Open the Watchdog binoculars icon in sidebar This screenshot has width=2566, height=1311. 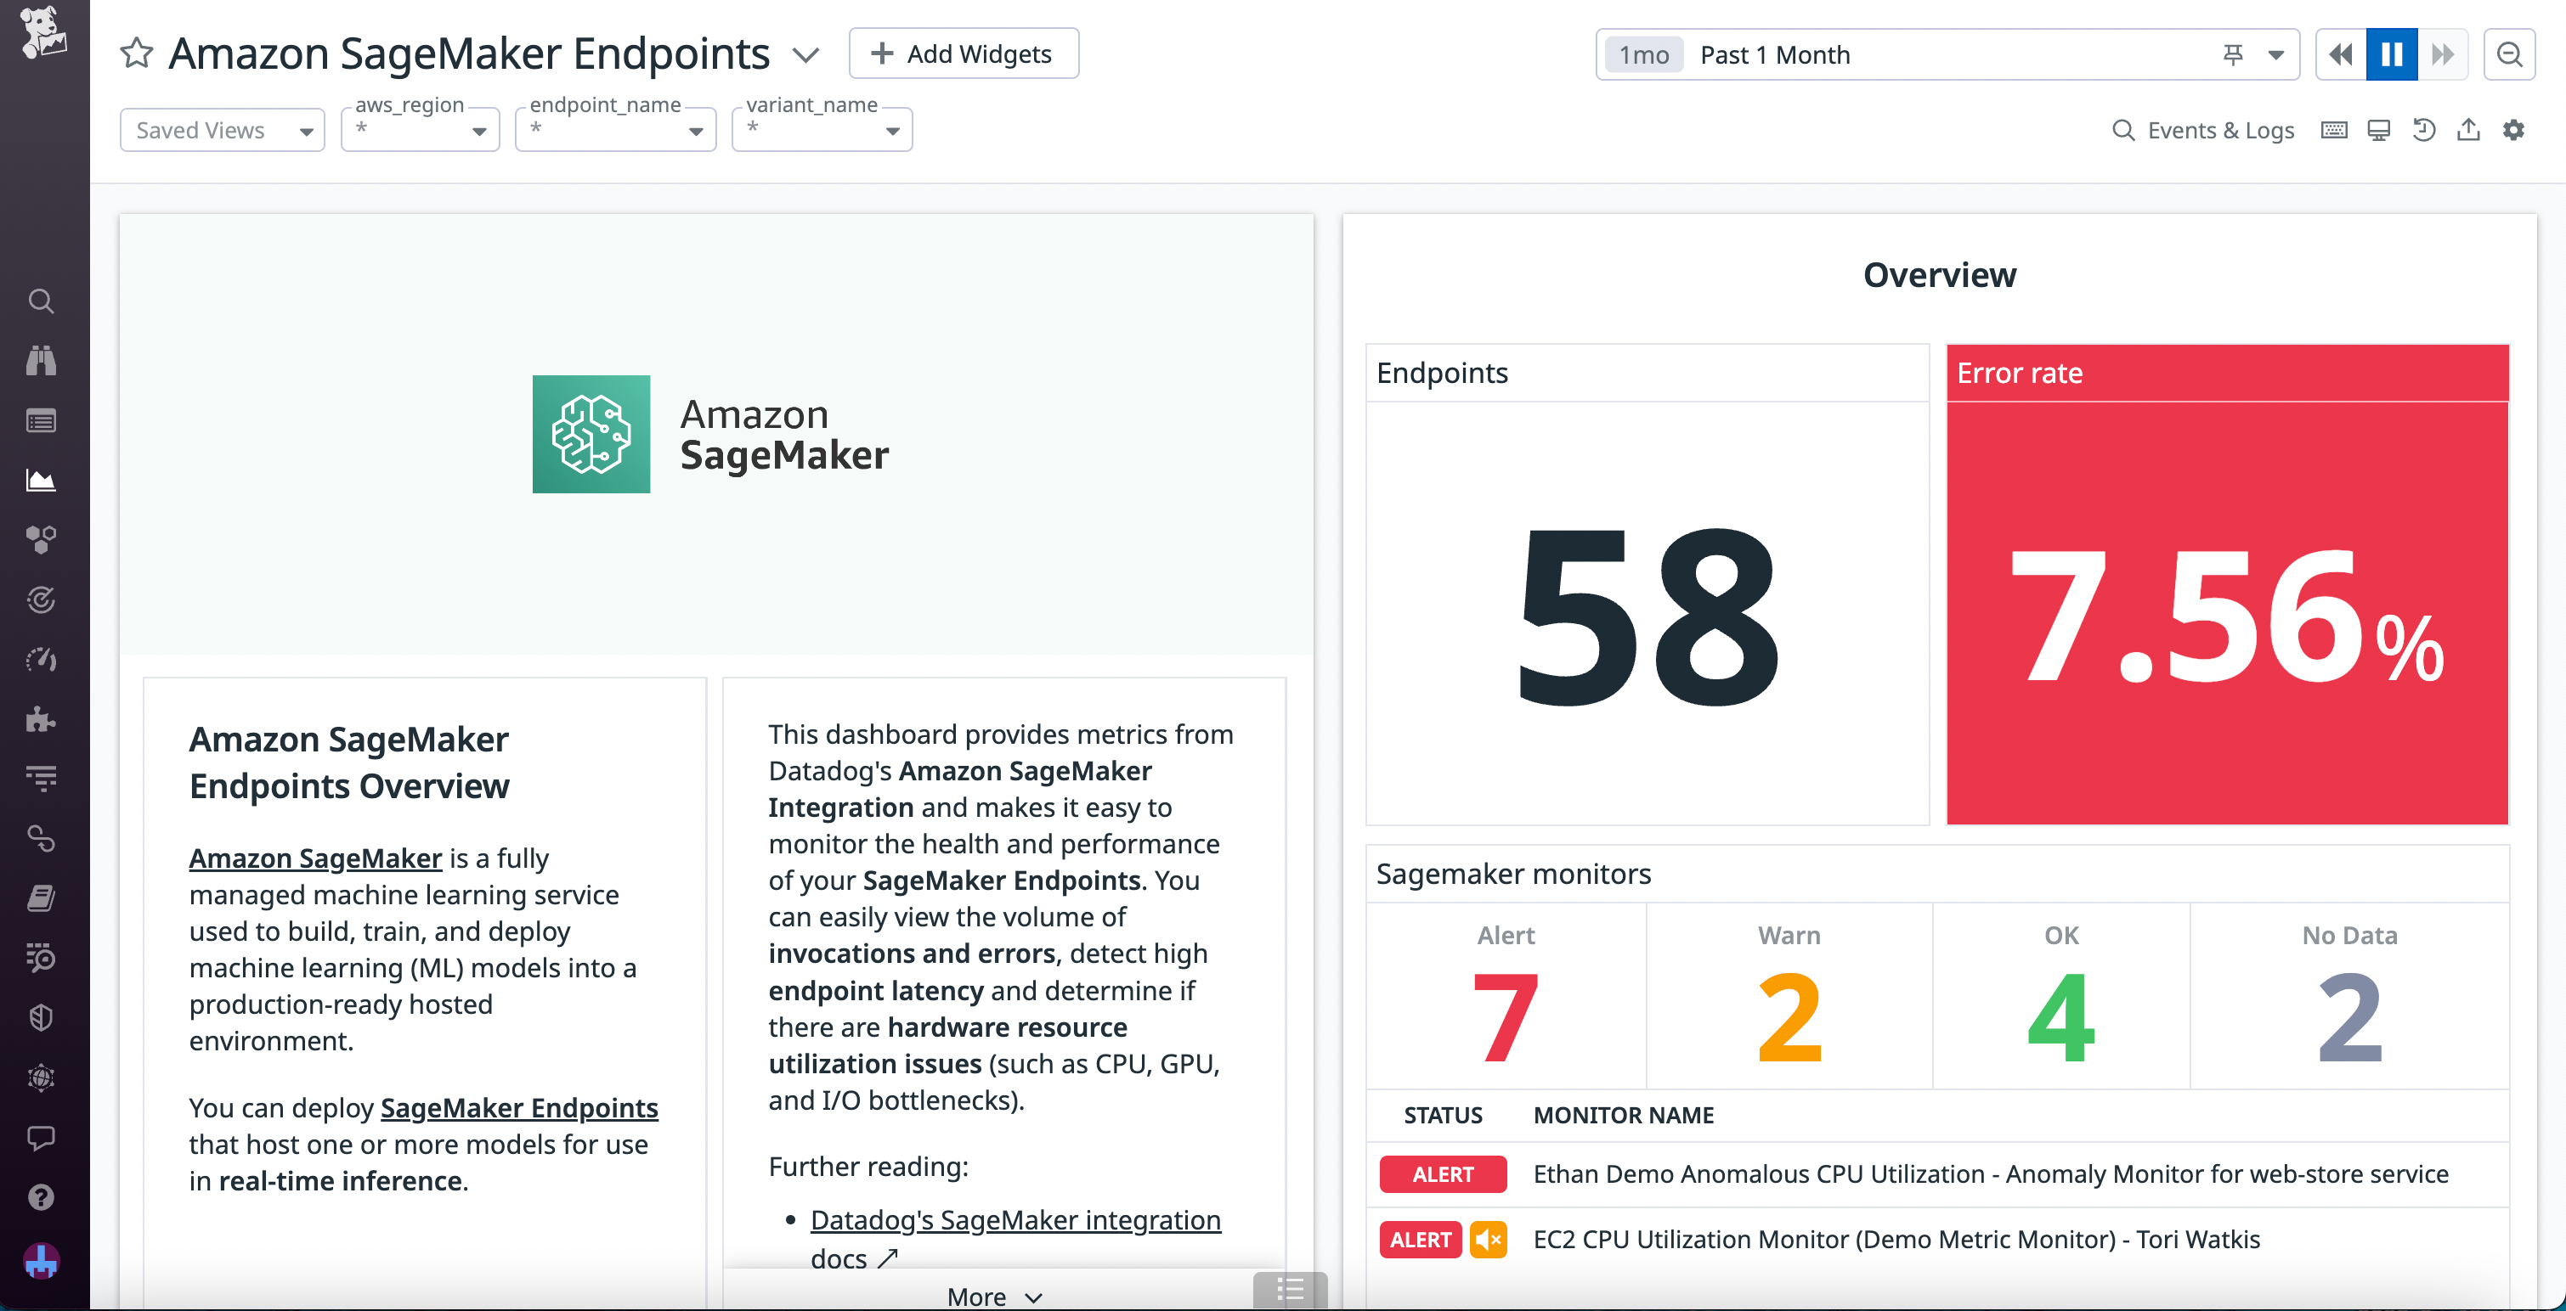(41, 360)
